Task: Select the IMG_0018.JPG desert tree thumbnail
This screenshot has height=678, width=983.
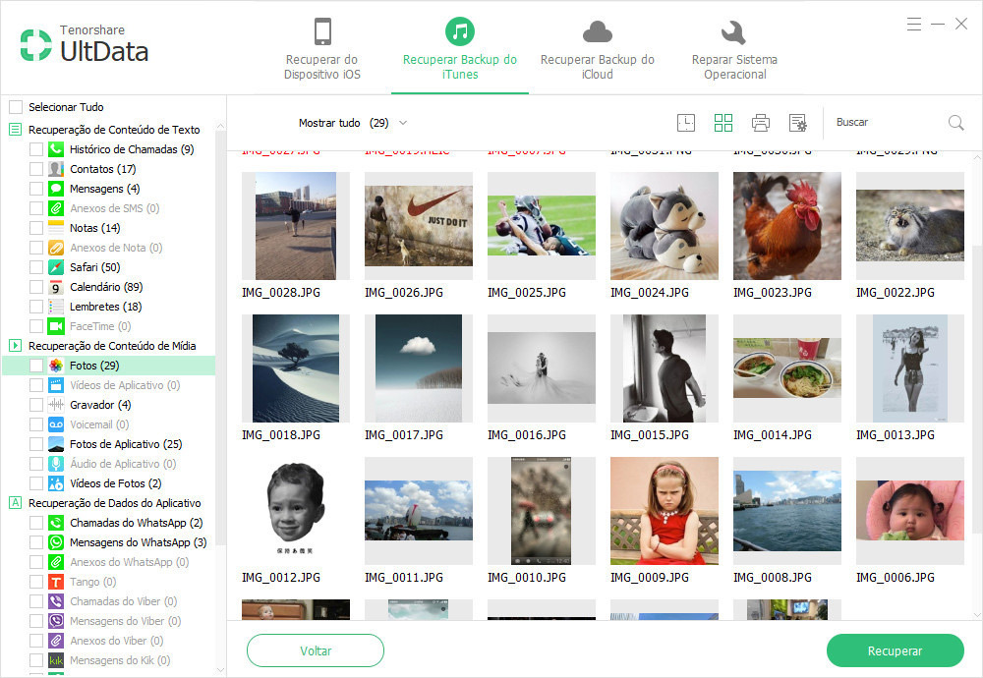Action: coord(295,368)
